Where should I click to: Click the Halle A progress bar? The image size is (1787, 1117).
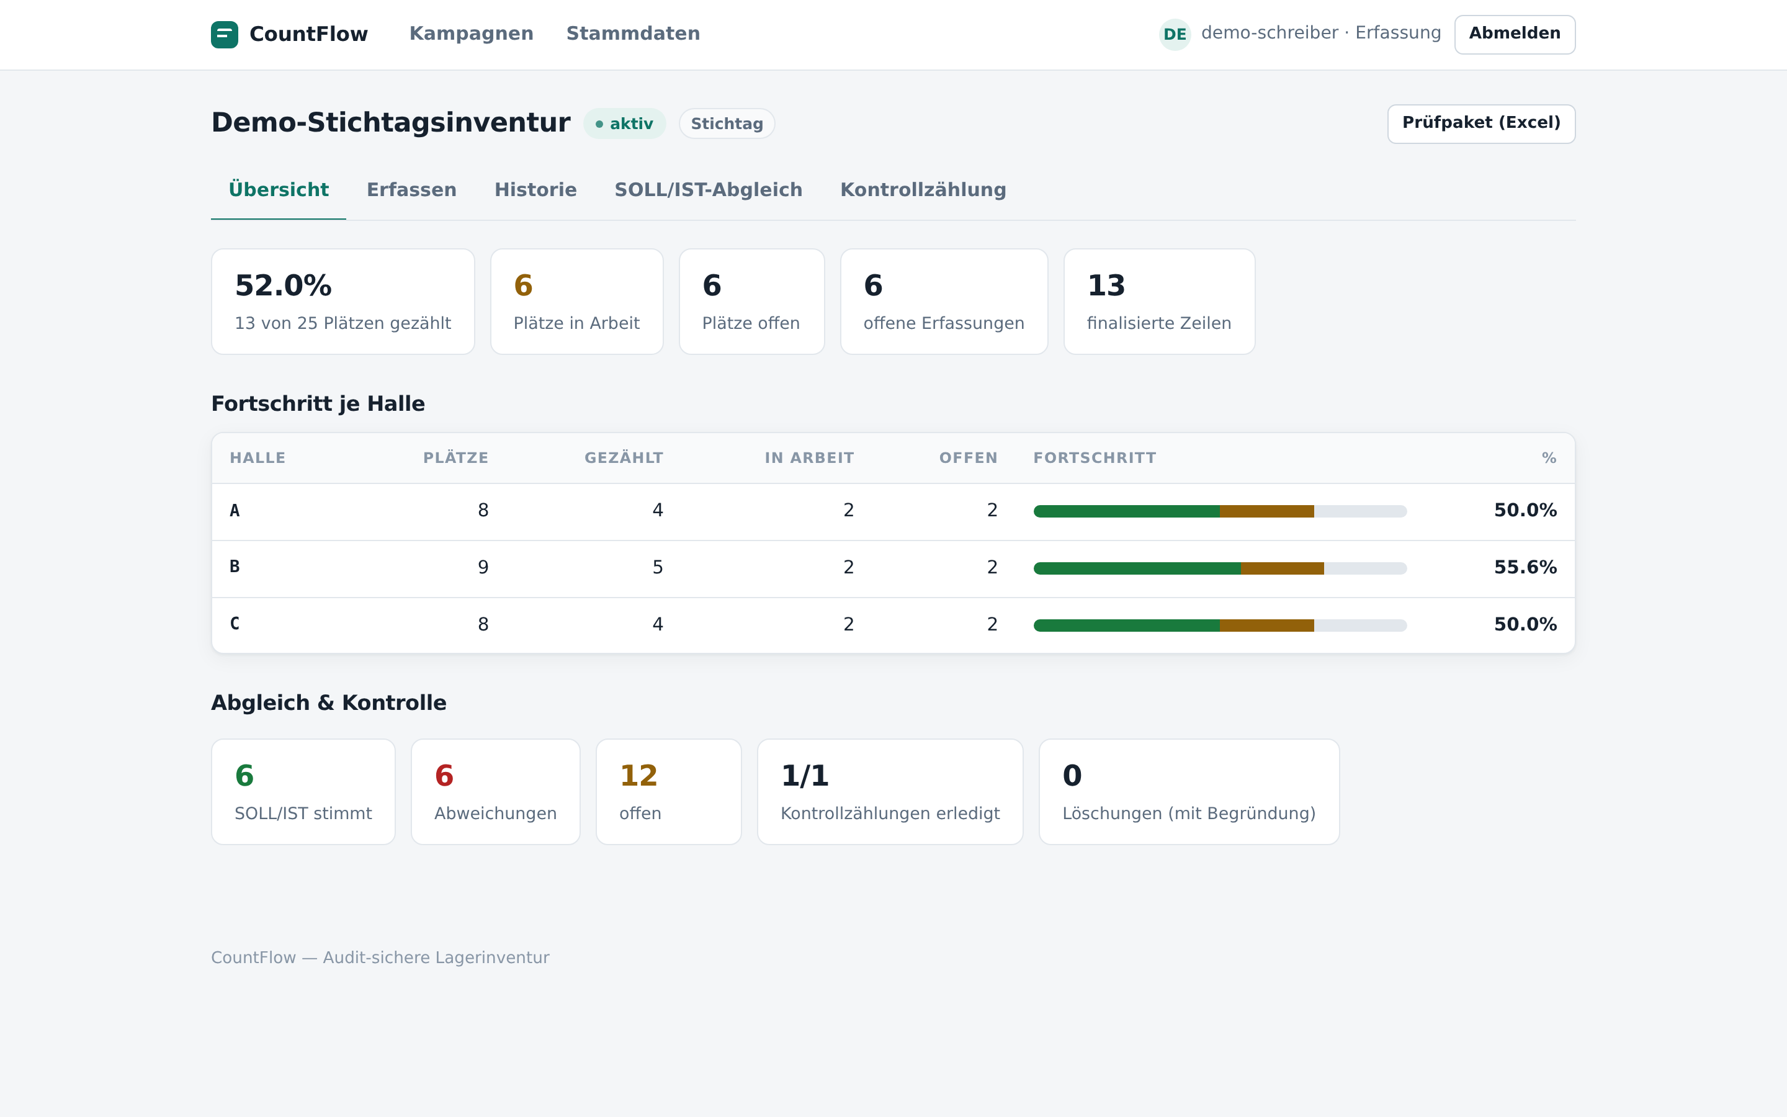coord(1220,511)
